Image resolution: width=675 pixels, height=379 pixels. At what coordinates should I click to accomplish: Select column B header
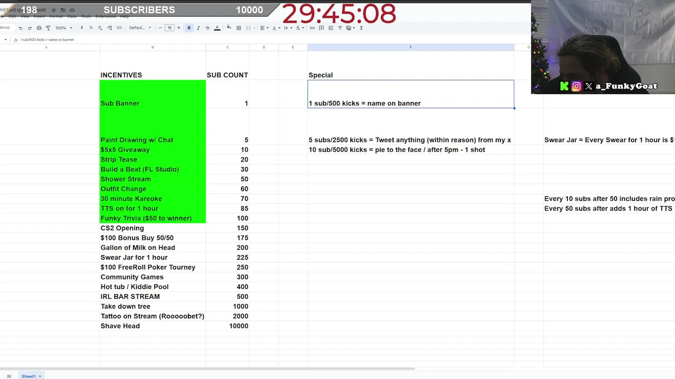tap(152, 47)
